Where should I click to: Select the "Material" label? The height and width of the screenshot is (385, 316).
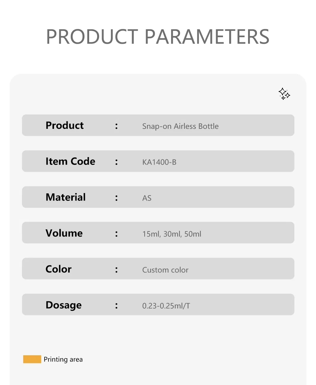66,197
